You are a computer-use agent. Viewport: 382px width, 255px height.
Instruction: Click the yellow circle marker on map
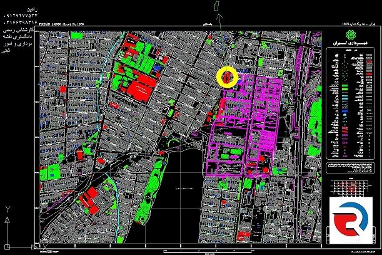(x=227, y=76)
